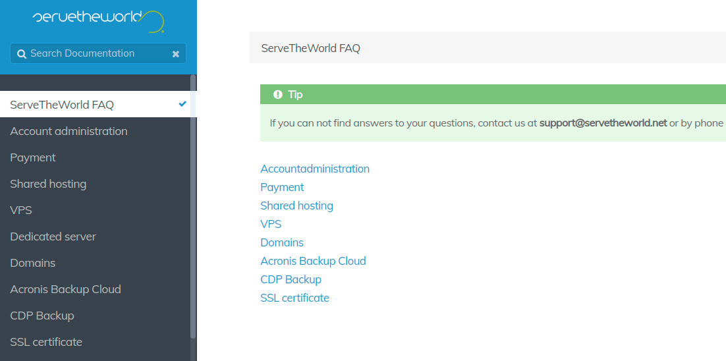726x361 pixels.
Task: Open SSL certificate in sidebar
Action: click(x=98, y=342)
